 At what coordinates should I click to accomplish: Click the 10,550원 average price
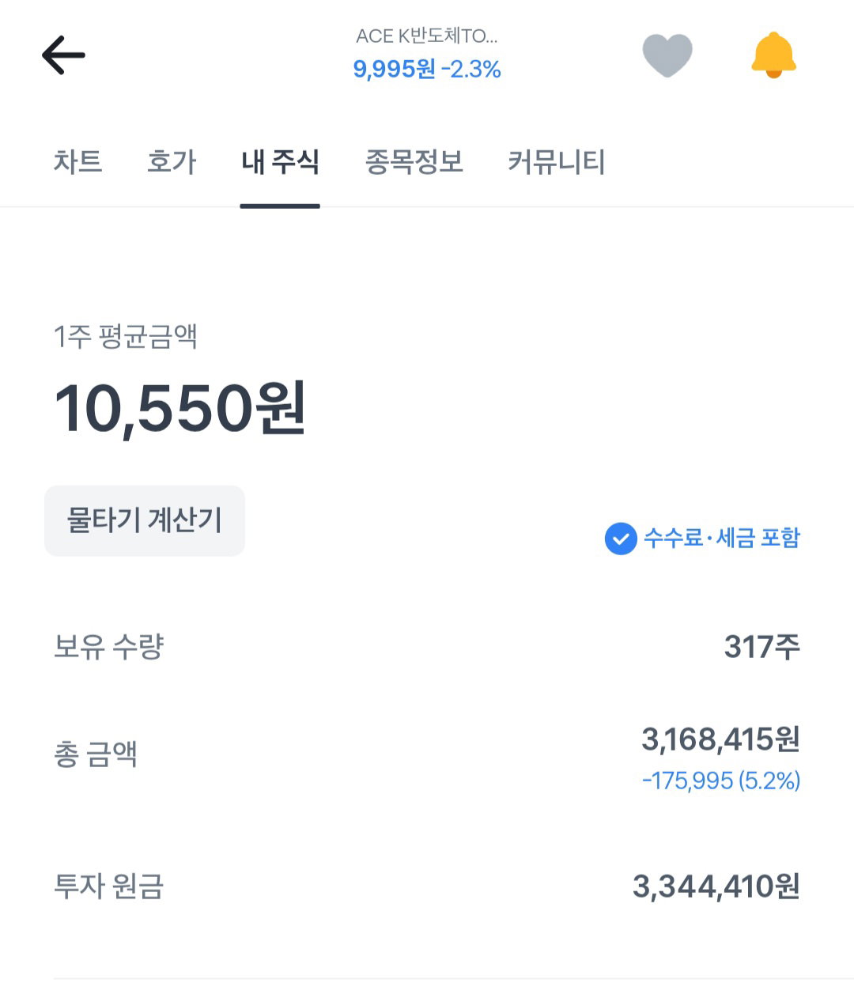(179, 408)
